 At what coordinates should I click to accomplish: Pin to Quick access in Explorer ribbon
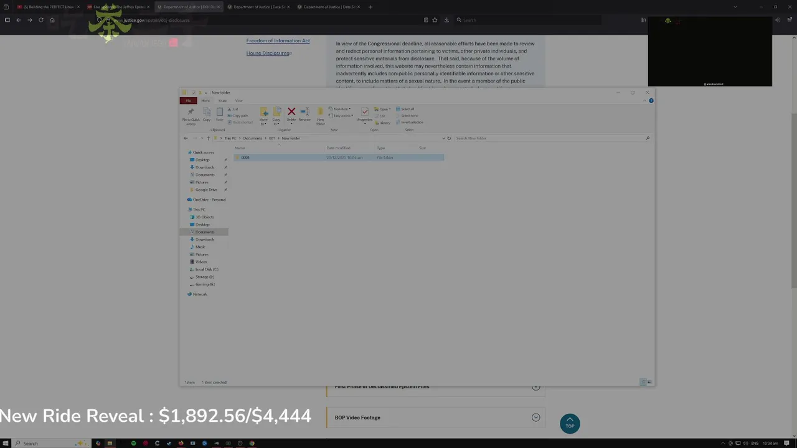(191, 116)
